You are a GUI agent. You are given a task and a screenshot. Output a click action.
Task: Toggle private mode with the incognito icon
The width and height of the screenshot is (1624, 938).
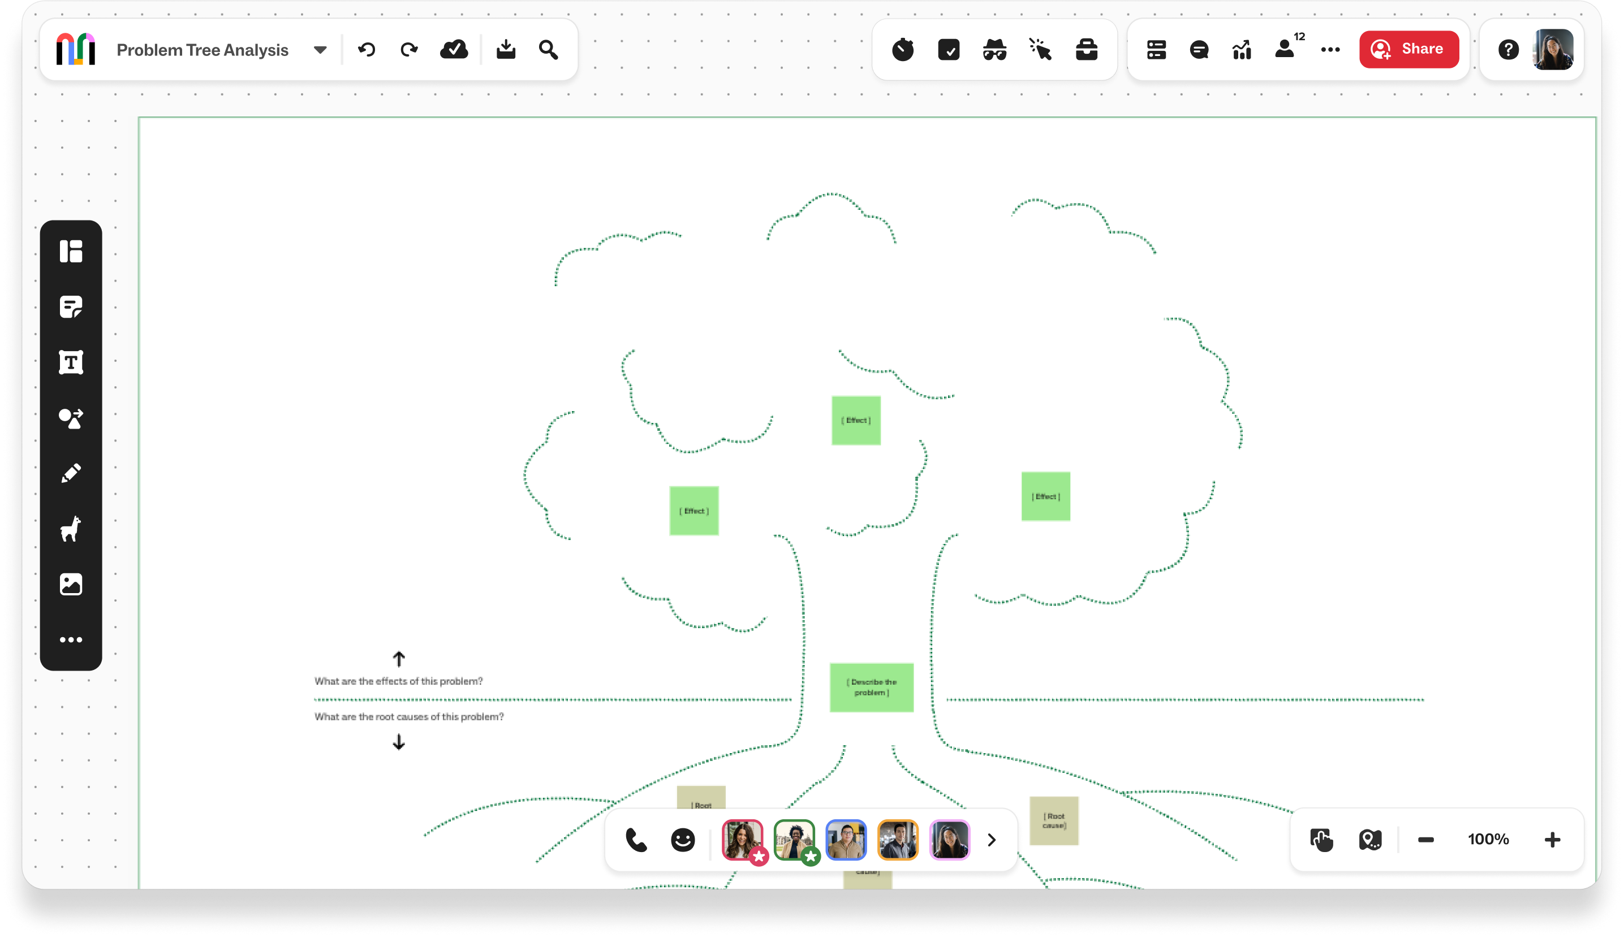[x=994, y=50]
